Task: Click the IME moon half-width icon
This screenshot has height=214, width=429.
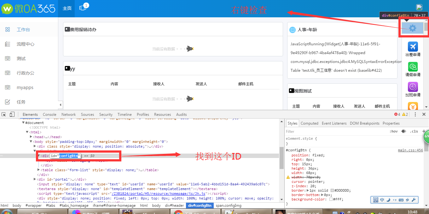Action: (x=388, y=200)
